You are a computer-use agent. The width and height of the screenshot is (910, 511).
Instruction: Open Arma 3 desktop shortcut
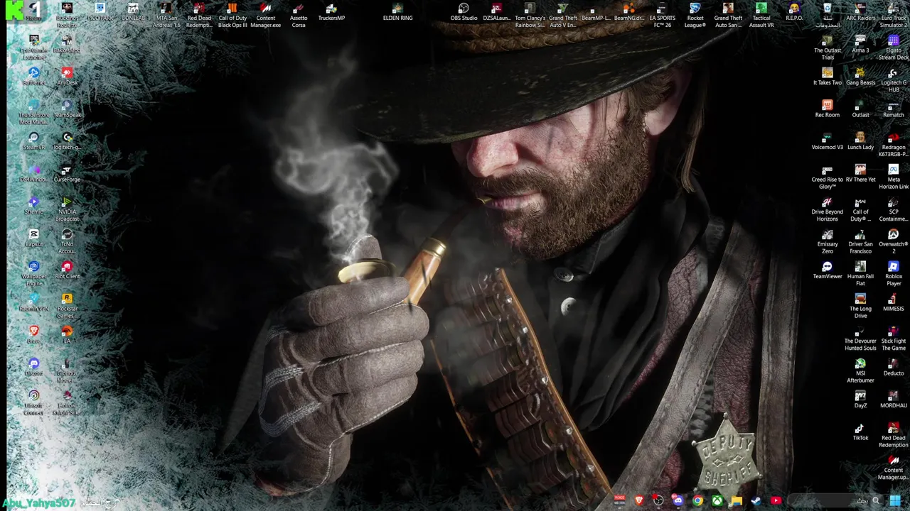(x=860, y=44)
